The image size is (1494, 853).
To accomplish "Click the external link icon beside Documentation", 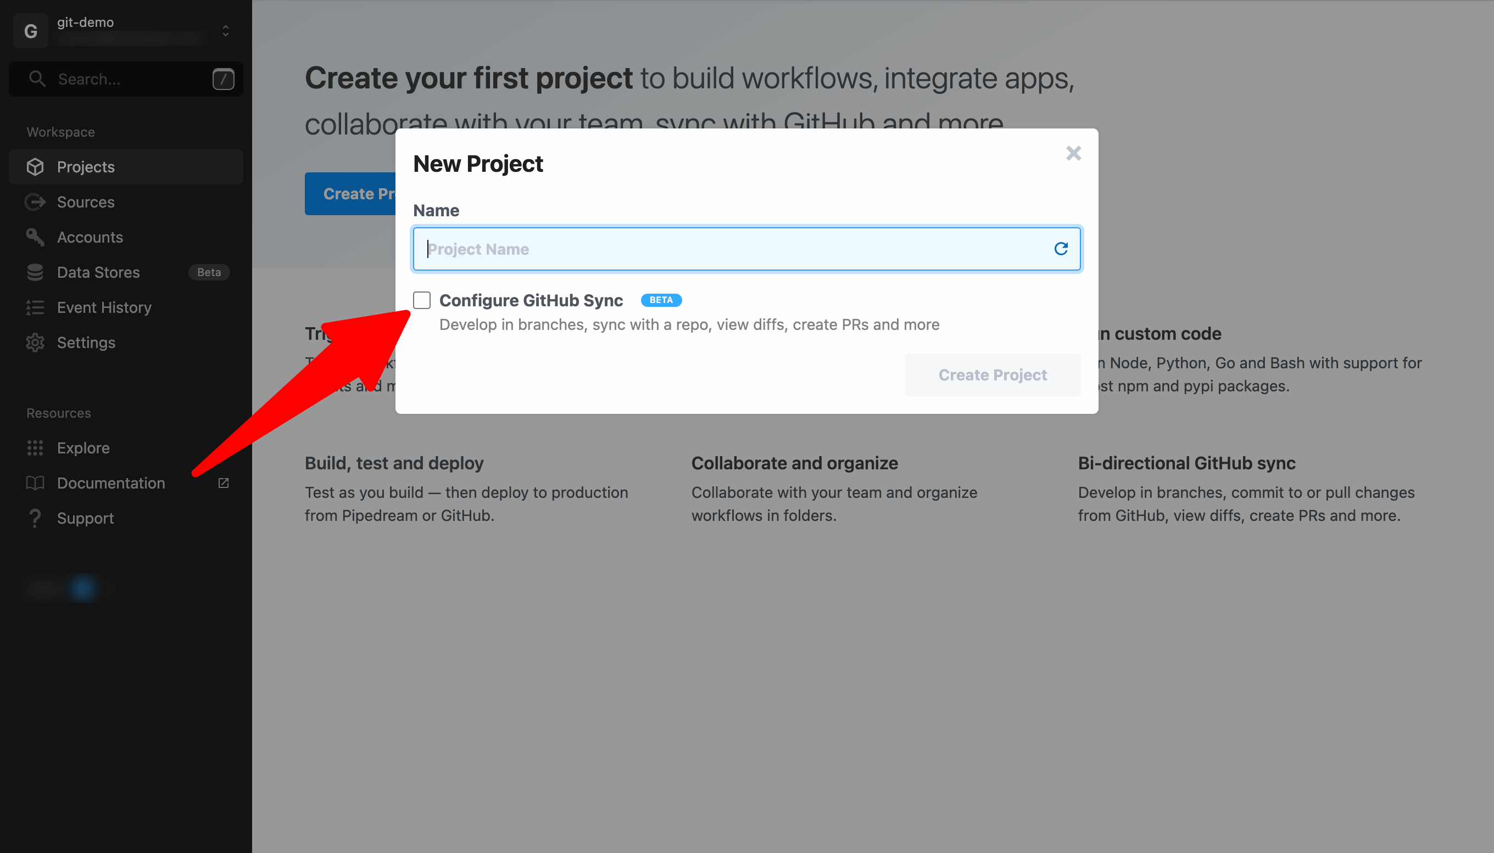I will pos(224,484).
